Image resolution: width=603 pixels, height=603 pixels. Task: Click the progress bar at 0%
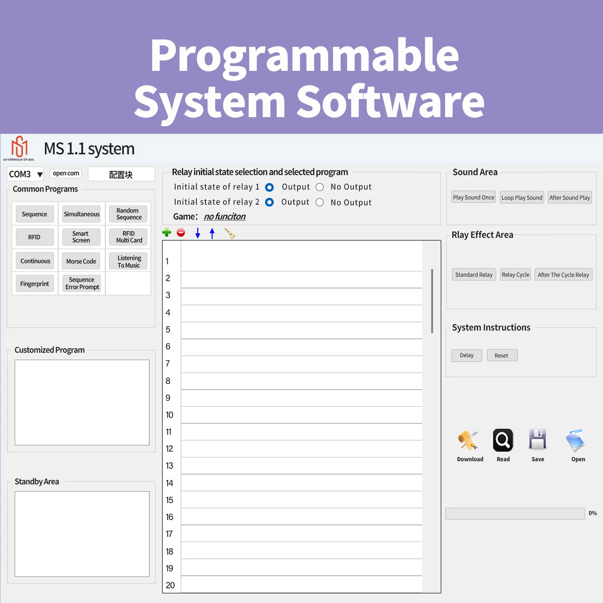(x=515, y=514)
